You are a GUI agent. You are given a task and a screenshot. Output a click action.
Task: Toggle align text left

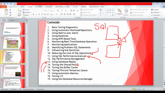[x=62, y=14]
